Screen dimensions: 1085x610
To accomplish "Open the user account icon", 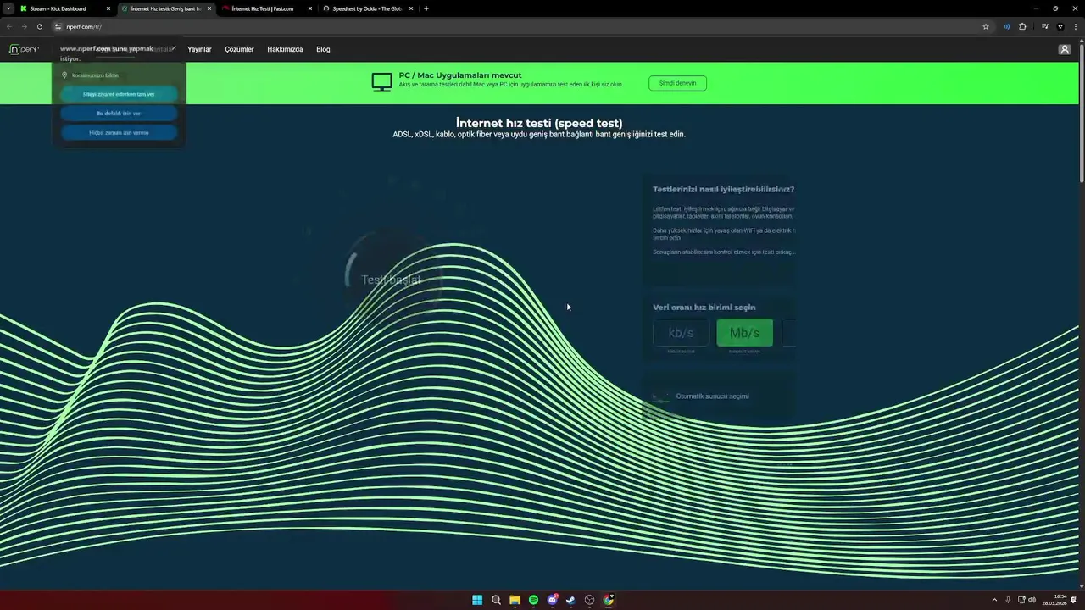I will pos(1065,49).
